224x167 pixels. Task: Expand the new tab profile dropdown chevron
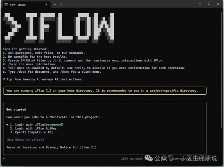coord(61,5)
